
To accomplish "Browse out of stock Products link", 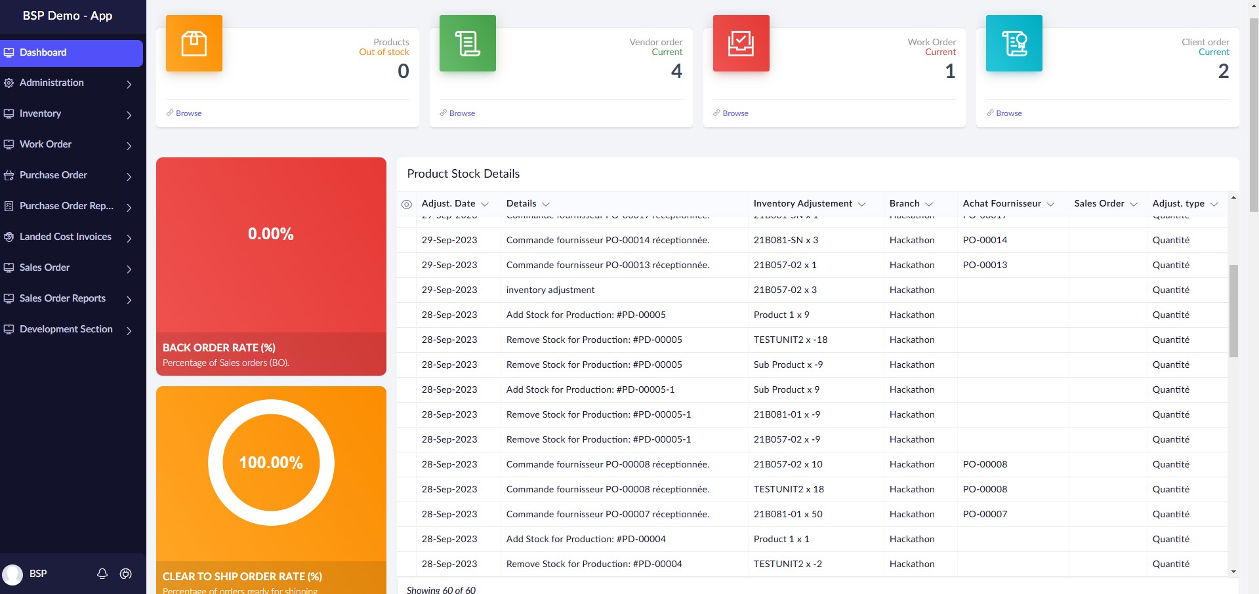I will 188,113.
